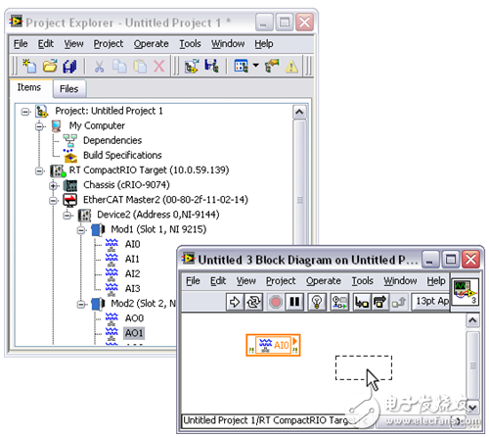Collapse Device2 (Address 0,NI-9144) node

coord(67,216)
